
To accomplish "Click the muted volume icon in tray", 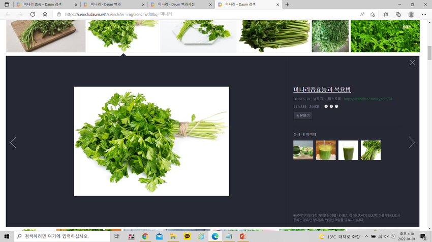I will tap(387, 236).
